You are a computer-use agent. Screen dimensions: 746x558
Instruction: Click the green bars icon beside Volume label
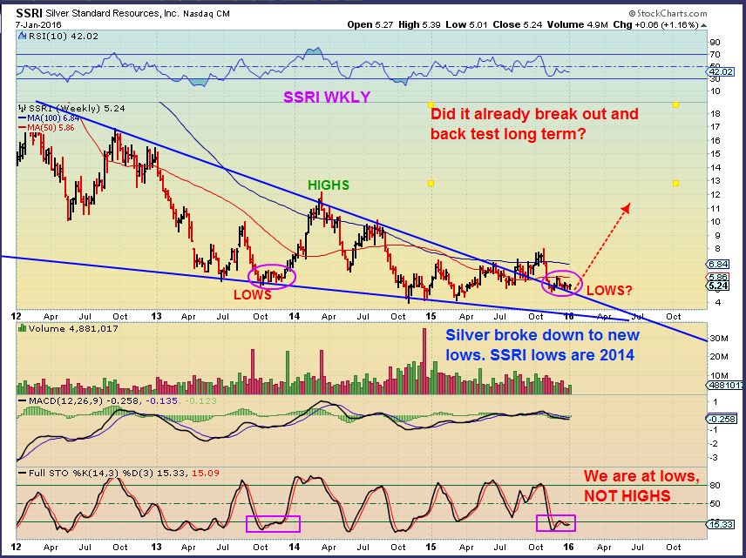tap(22, 328)
